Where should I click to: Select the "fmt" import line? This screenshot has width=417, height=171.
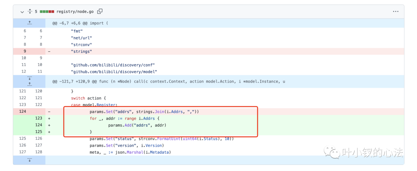coord(77,31)
